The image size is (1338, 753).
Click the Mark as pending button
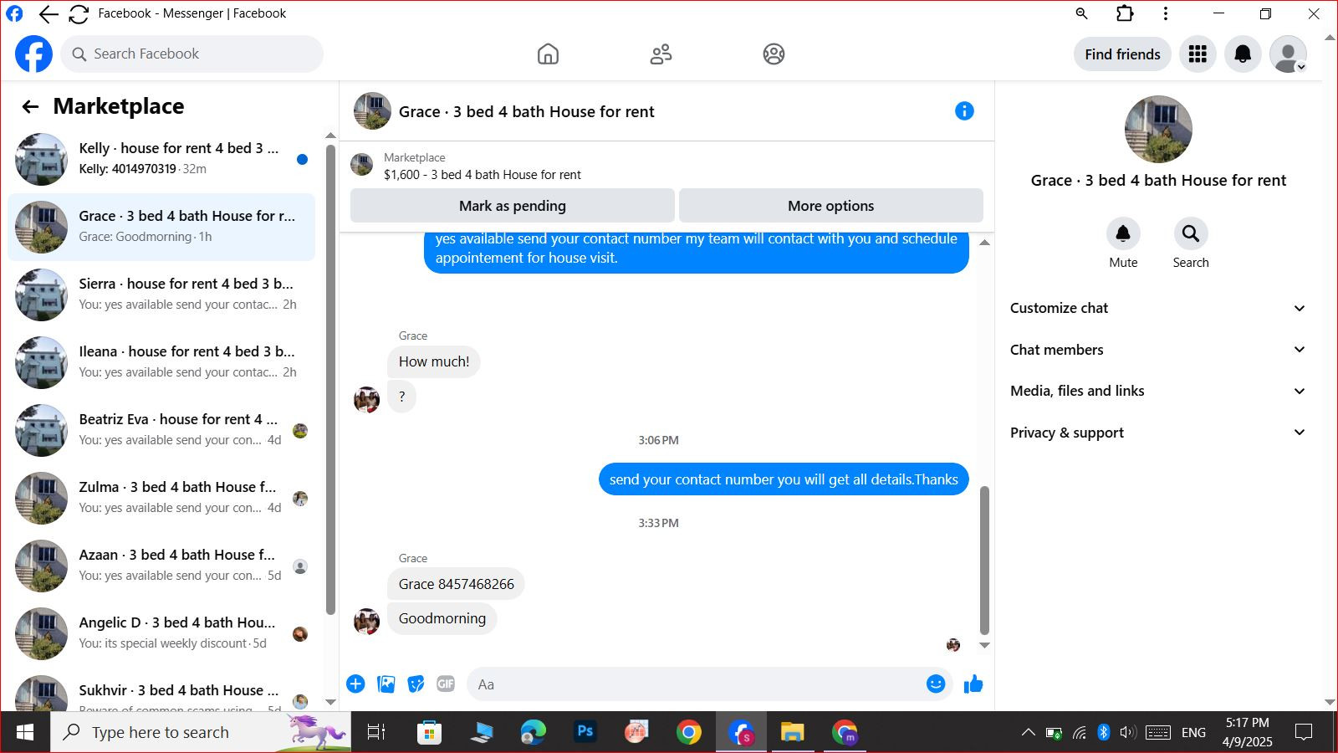pyautogui.click(x=513, y=206)
